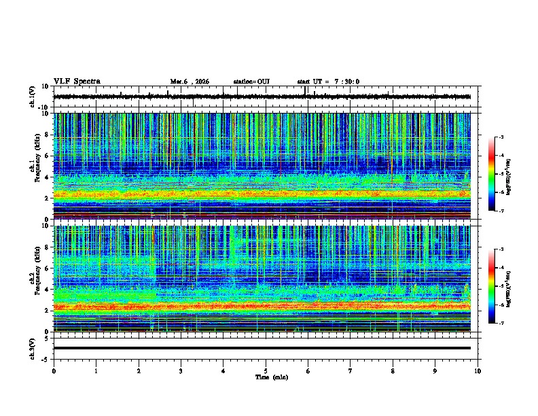The width and height of the screenshot is (538, 416).
Task: Click the ch.1 colorbar log(PSD) label
Action: (x=508, y=177)
